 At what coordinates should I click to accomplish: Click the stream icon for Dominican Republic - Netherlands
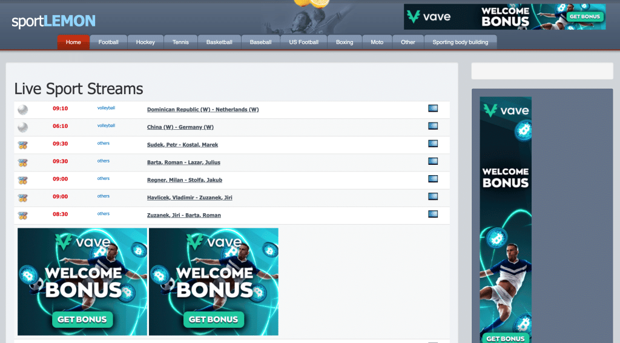(432, 109)
